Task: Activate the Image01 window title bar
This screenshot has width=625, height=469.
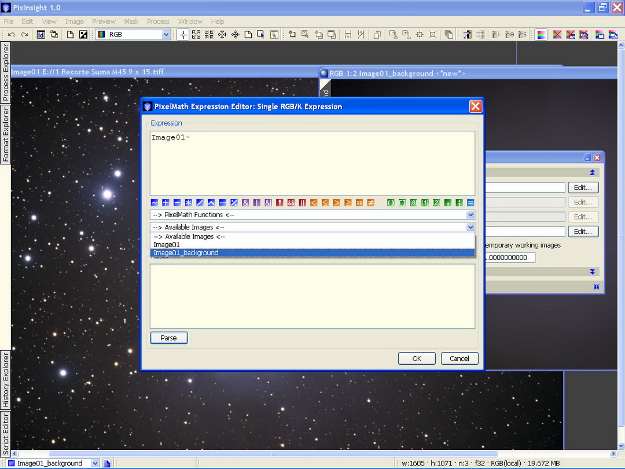Action: pyautogui.click(x=163, y=72)
